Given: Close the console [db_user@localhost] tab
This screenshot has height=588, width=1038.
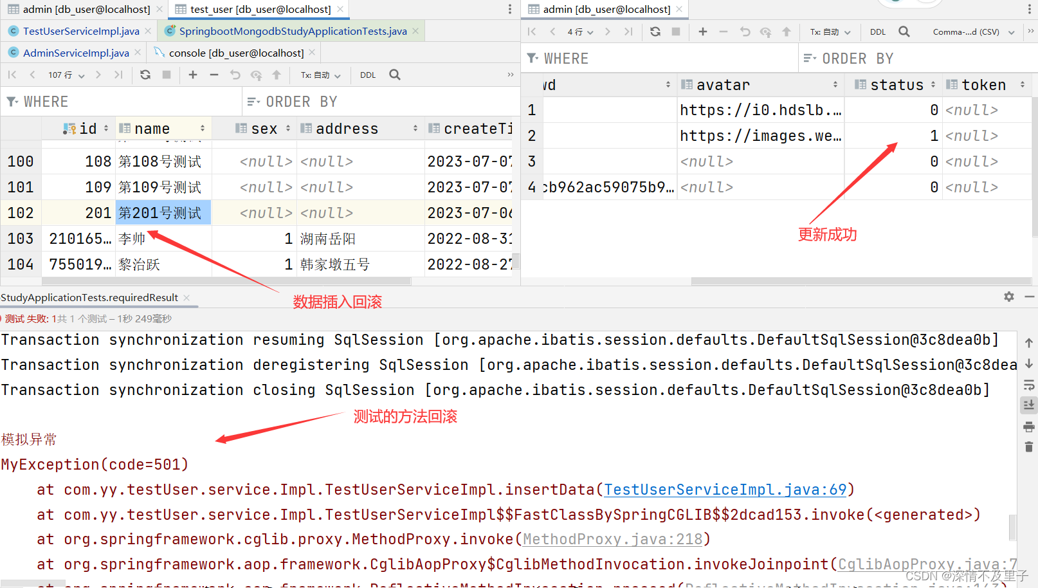Looking at the screenshot, I should (312, 53).
